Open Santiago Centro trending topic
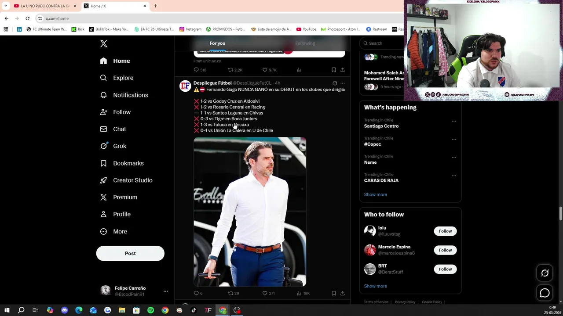The image size is (563, 316). pyautogui.click(x=381, y=126)
